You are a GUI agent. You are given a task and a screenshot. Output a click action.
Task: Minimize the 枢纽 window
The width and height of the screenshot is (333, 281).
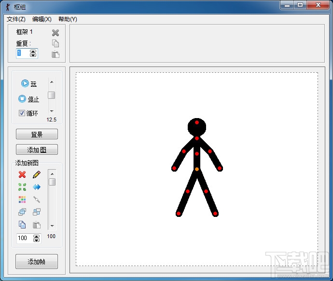click(x=287, y=5)
